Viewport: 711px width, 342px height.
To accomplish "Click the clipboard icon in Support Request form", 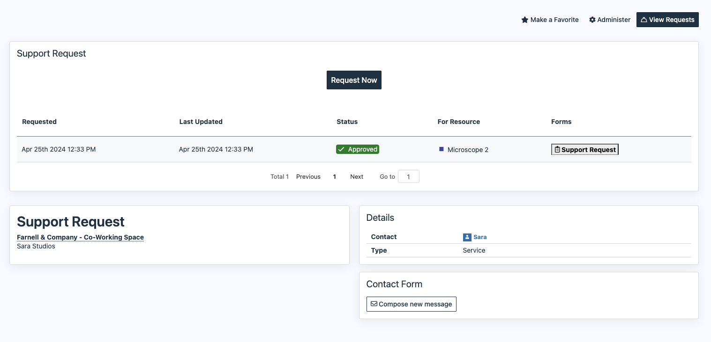I will (x=557, y=150).
